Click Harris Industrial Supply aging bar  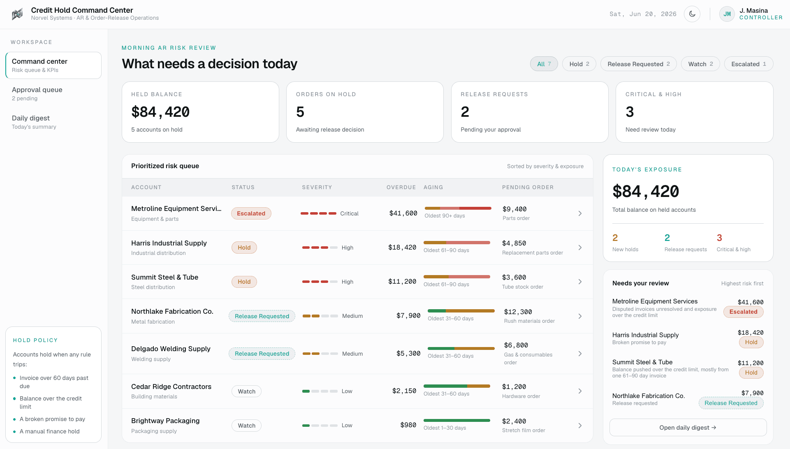pos(456,243)
